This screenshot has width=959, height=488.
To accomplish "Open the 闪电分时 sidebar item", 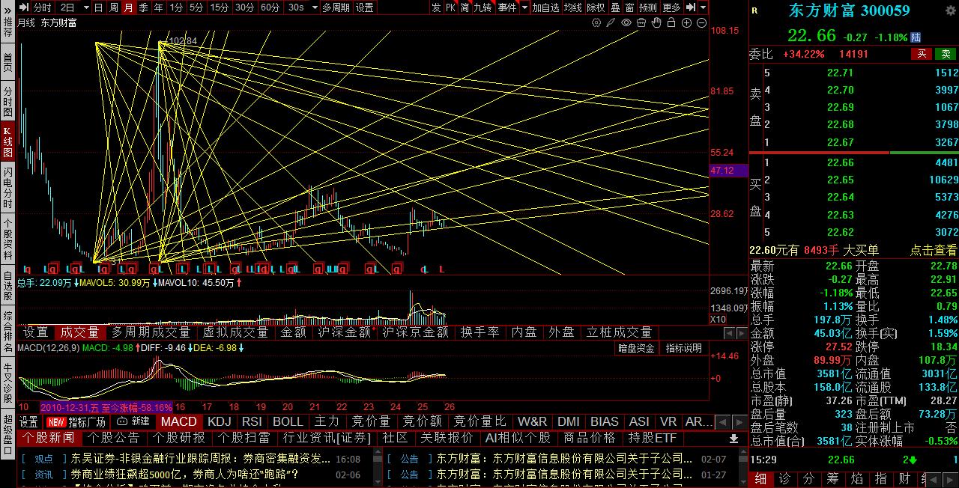I will [7, 187].
